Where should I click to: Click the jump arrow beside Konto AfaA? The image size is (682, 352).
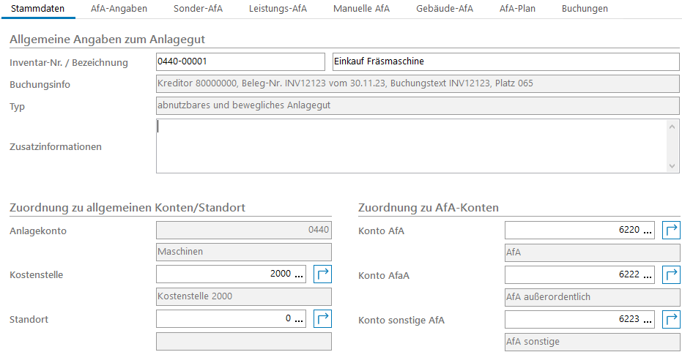[x=672, y=275]
